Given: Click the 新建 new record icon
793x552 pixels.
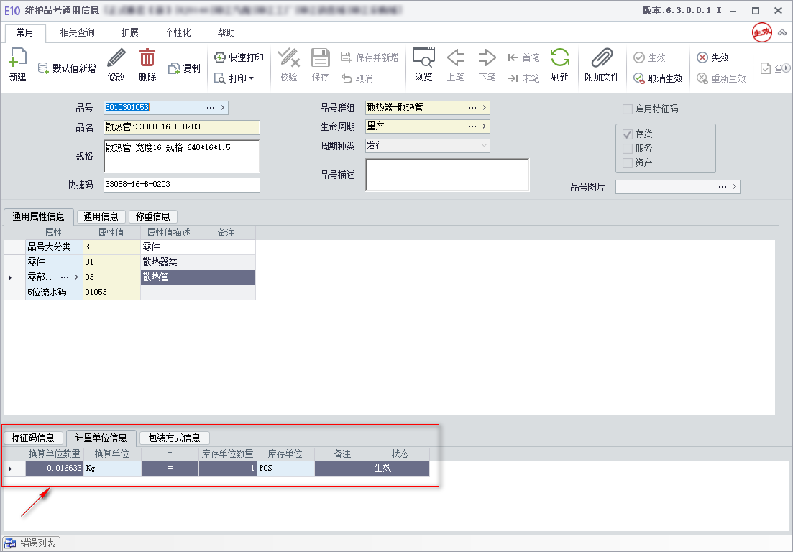Looking at the screenshot, I should click(18, 58).
